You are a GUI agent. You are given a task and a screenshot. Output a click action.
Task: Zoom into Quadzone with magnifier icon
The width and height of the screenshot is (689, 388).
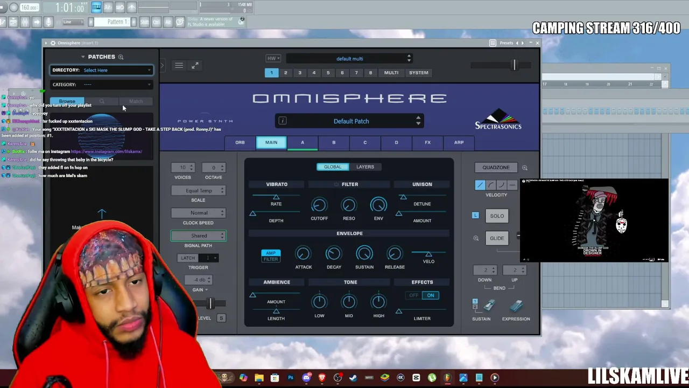524,168
